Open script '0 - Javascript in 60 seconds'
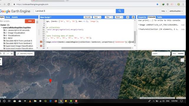 [x=17, y=30]
